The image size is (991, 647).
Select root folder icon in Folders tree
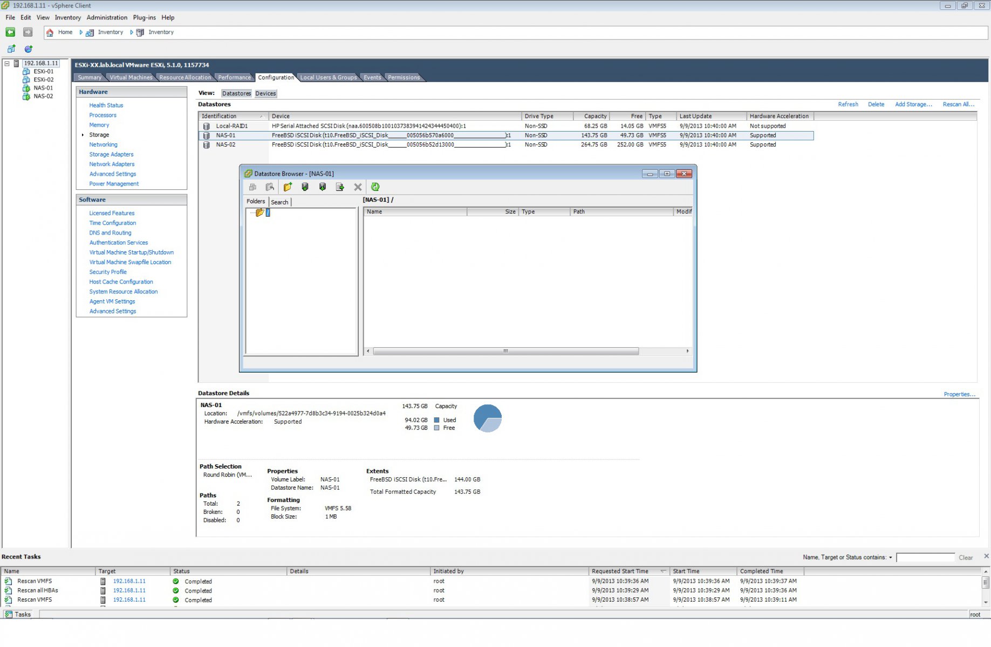pyautogui.click(x=260, y=212)
